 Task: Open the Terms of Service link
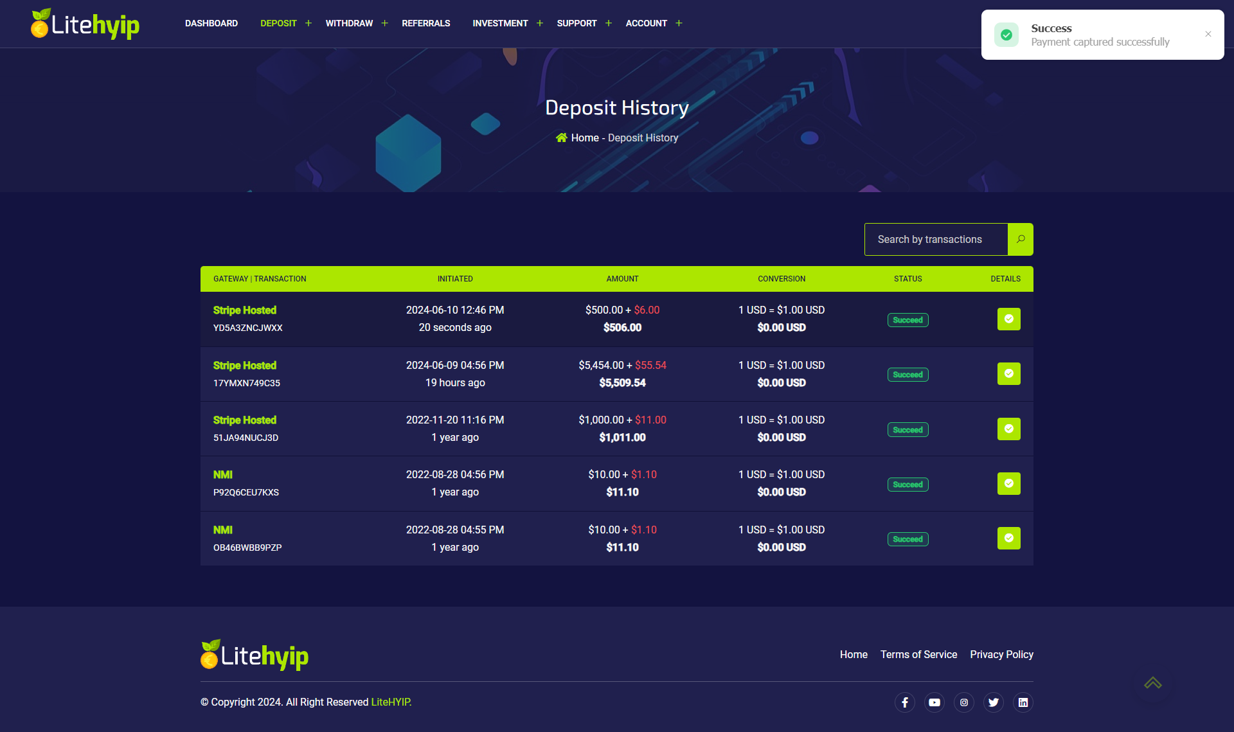tap(919, 654)
